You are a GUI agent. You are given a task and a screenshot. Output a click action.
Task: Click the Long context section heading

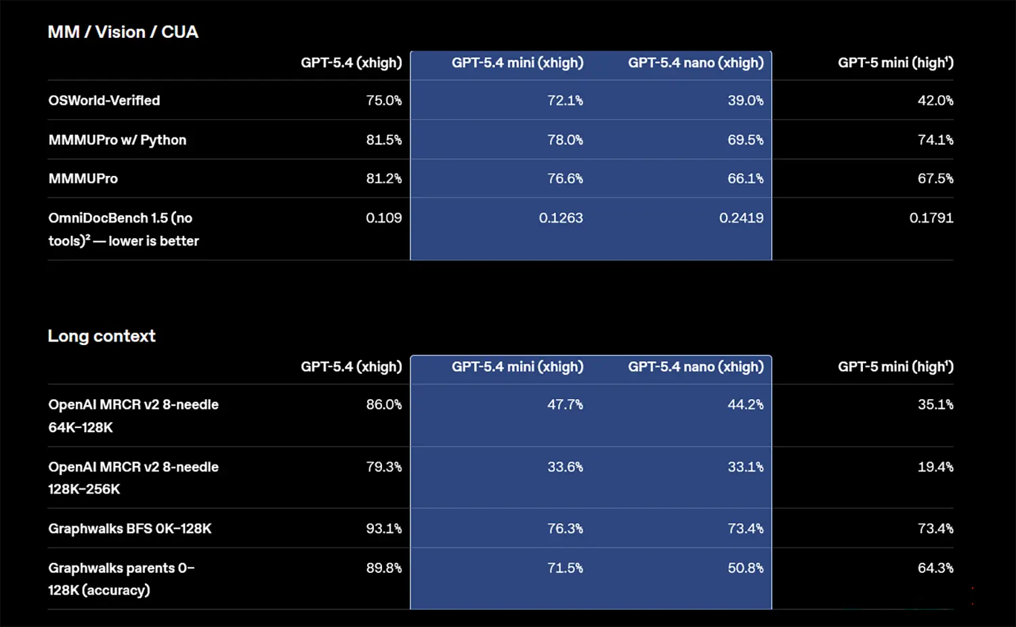pyautogui.click(x=102, y=336)
